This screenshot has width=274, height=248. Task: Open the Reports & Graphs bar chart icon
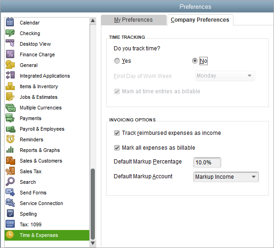10,150
